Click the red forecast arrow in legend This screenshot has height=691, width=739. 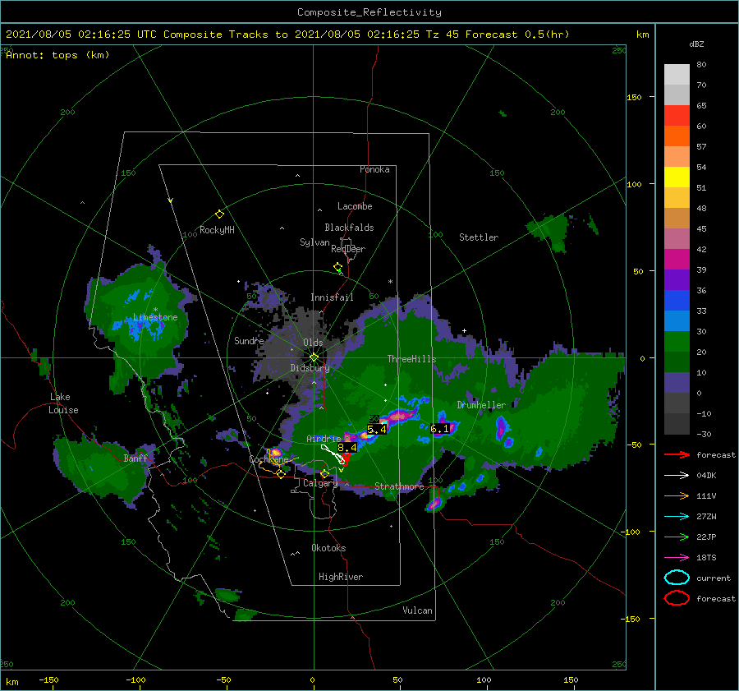677,454
